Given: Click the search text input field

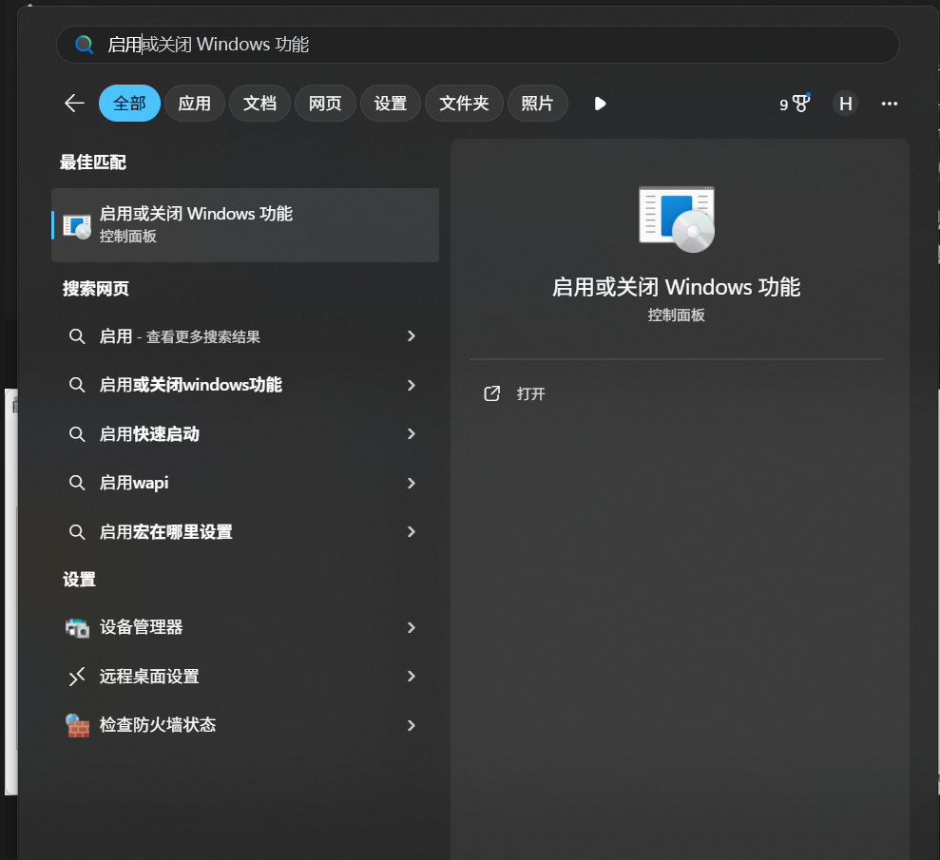Looking at the screenshot, I should (x=477, y=45).
